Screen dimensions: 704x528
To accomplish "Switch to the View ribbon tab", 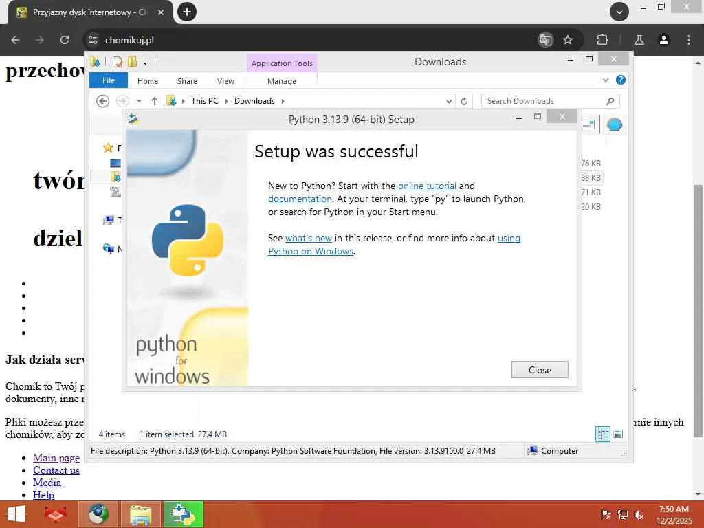I will point(225,81).
